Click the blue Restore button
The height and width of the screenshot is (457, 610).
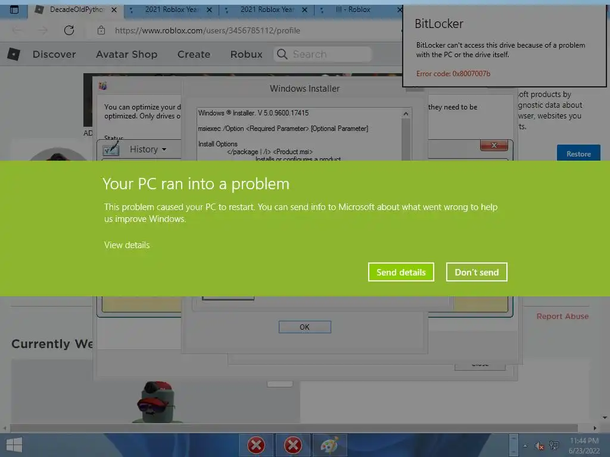pos(578,154)
